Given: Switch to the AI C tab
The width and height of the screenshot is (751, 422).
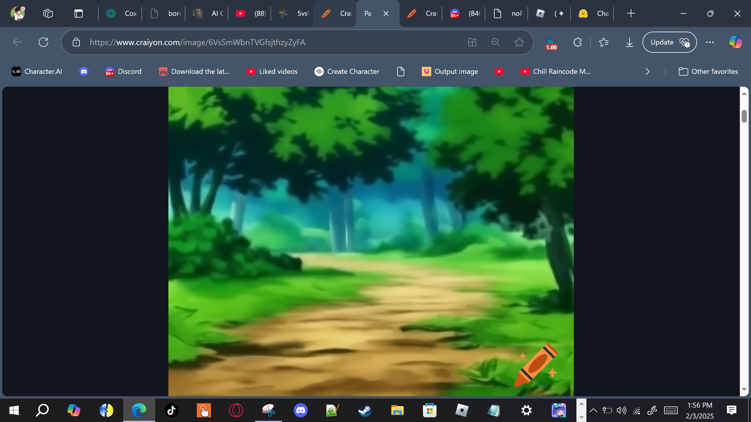Looking at the screenshot, I should click(208, 13).
